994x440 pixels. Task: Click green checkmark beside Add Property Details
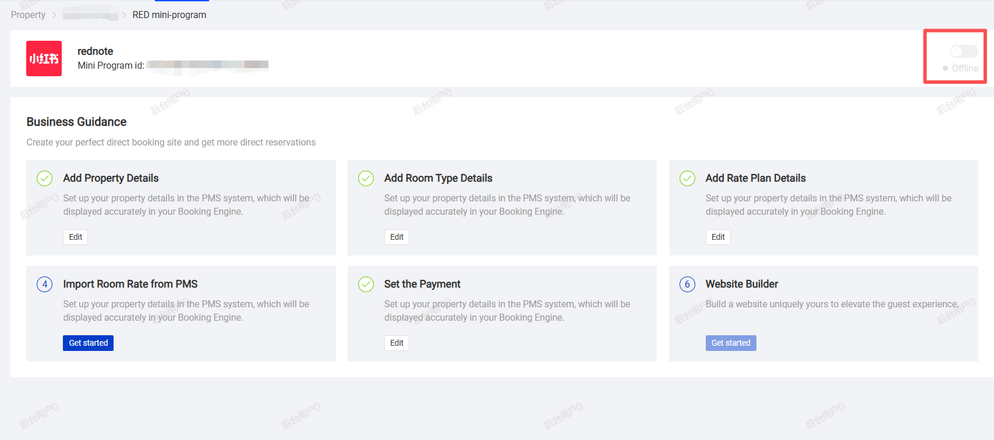coord(45,178)
